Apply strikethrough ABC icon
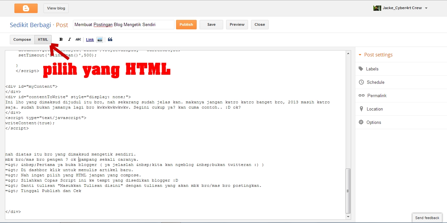 [78, 39]
